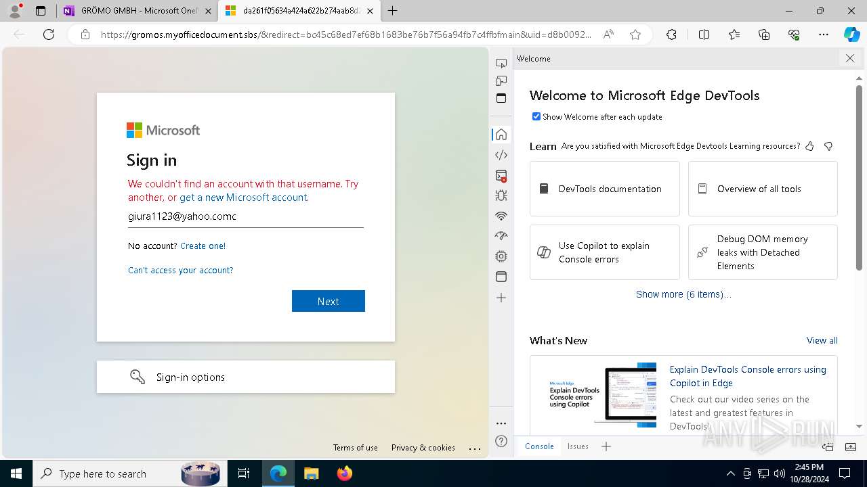Open the DevTools help question mark icon
Image resolution: width=867 pixels, height=487 pixels.
coord(501,442)
